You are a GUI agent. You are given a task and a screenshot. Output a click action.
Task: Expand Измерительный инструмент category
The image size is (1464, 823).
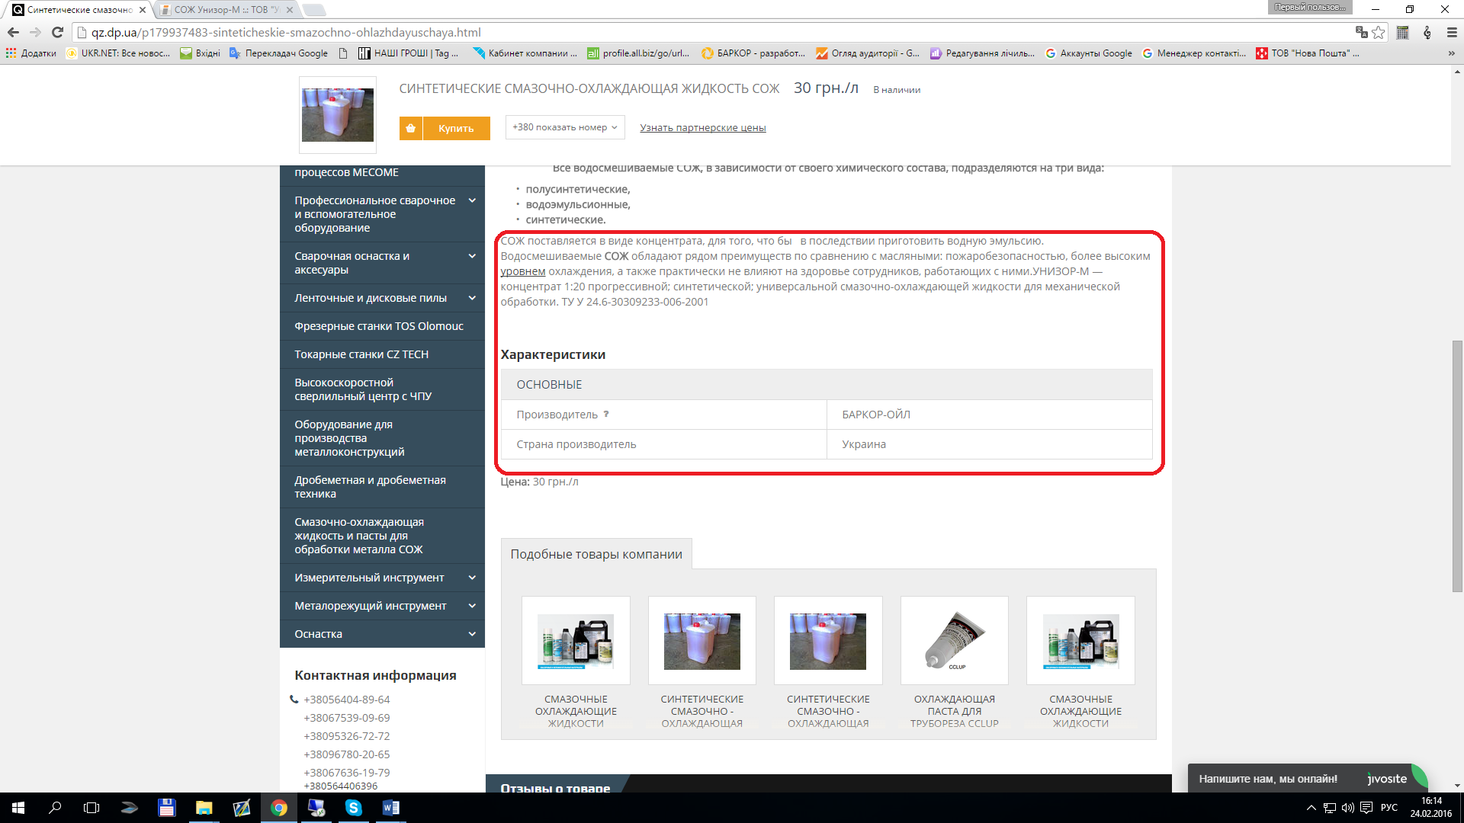[x=472, y=578]
